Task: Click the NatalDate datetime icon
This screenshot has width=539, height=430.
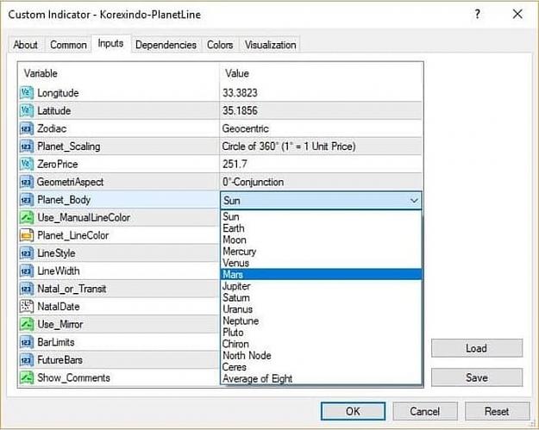Action: click(x=27, y=307)
